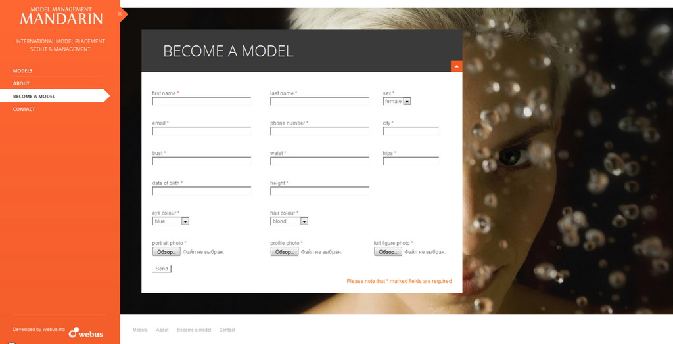The height and width of the screenshot is (344, 673).
Task: Click the first name input field
Action: coord(202,102)
